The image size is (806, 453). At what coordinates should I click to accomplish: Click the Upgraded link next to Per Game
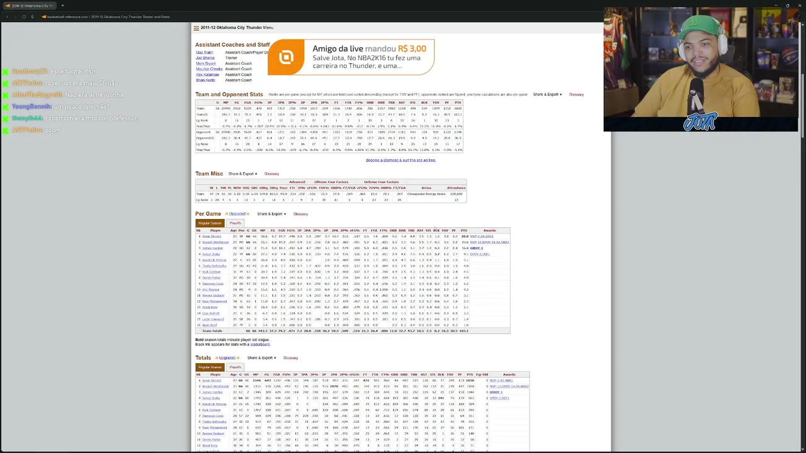pos(237,214)
